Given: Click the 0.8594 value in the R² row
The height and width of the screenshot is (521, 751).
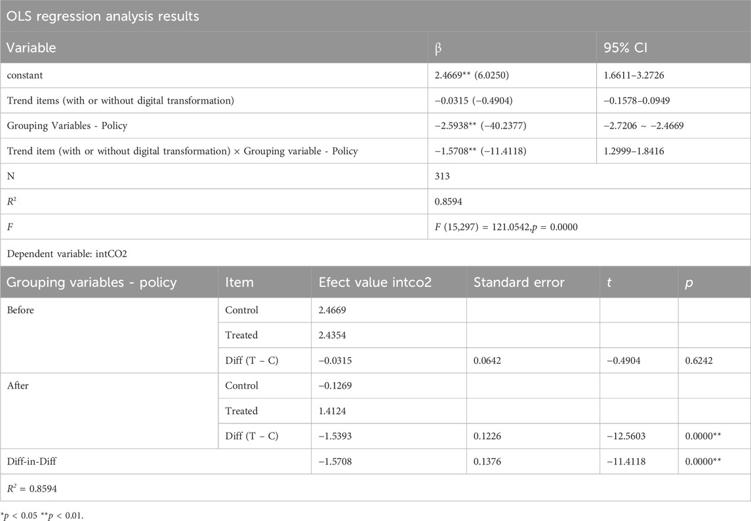Looking at the screenshot, I should click(x=448, y=201).
